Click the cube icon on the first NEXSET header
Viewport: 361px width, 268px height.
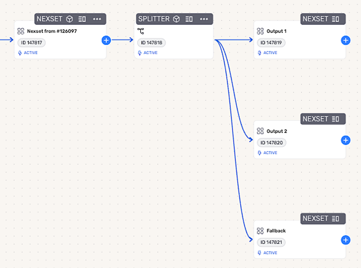tap(69, 19)
